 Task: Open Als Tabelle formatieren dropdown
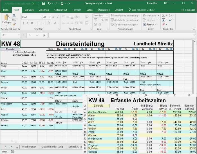point(125,20)
